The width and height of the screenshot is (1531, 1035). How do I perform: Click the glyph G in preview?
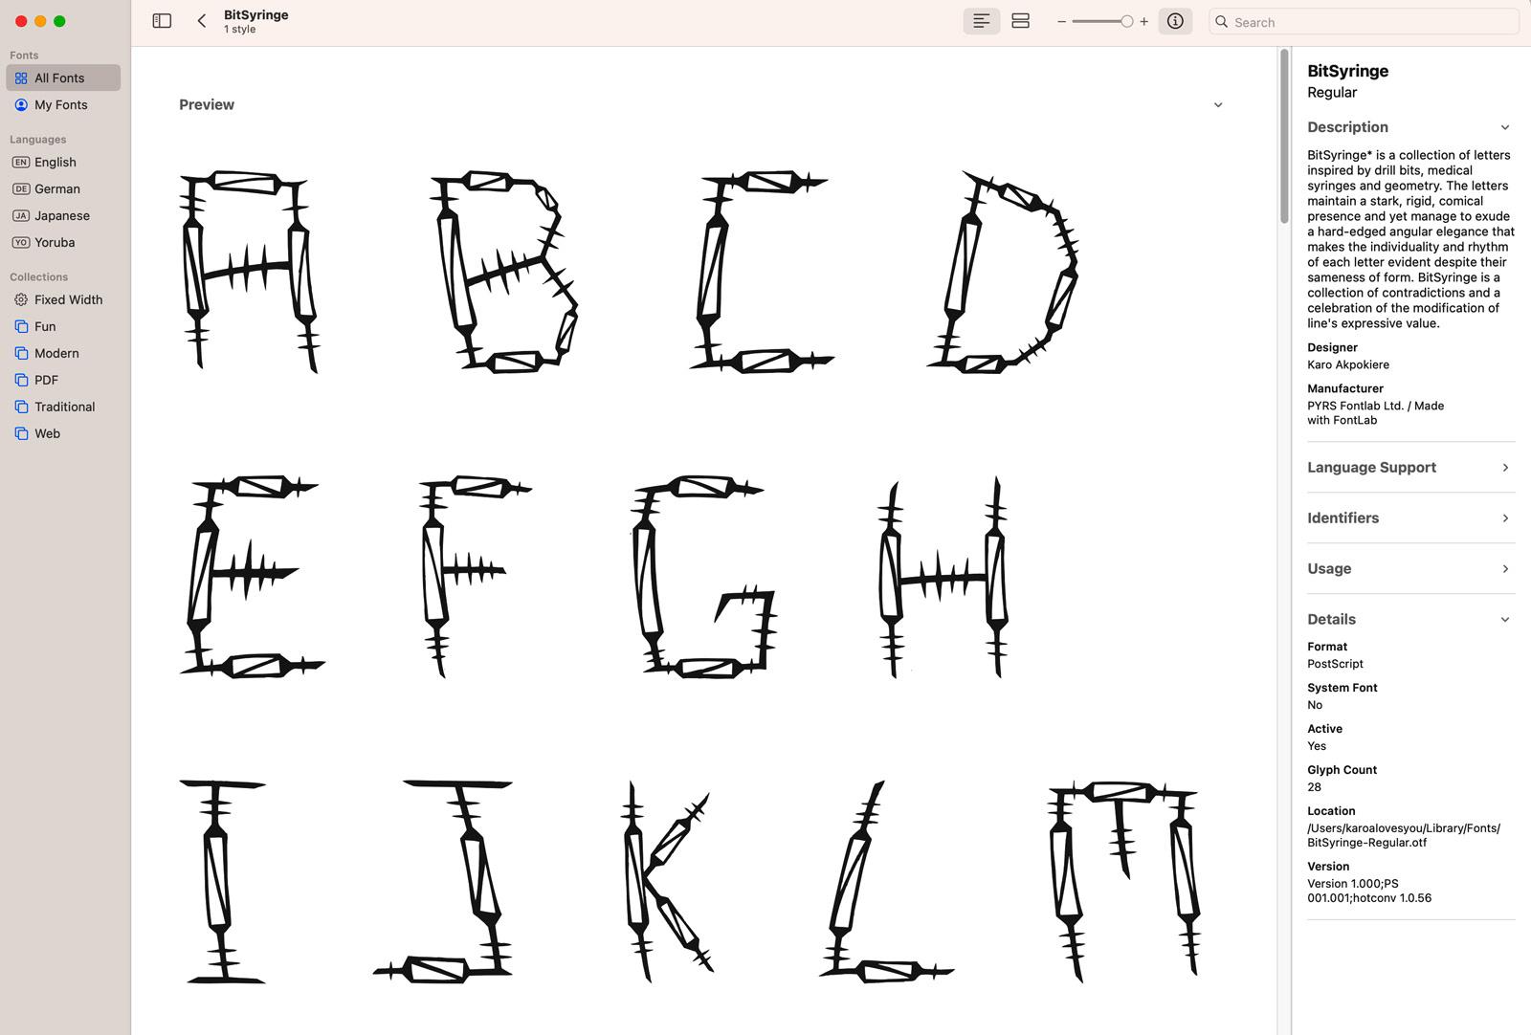point(703,576)
